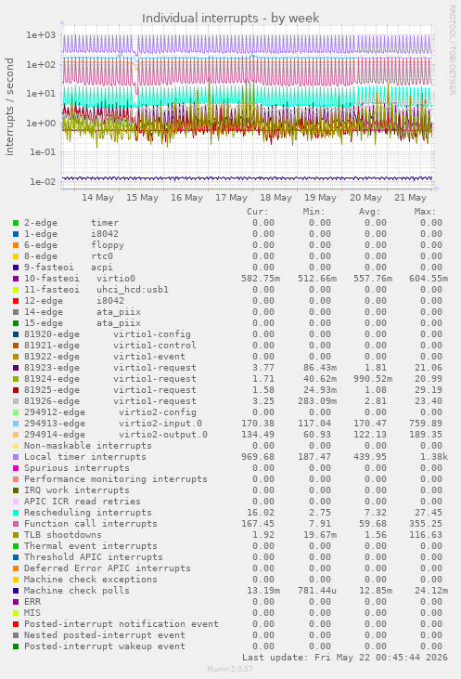Click the Function call interrupts legend swatch
Image resolution: width=461 pixels, height=679 pixels.
point(16,524)
